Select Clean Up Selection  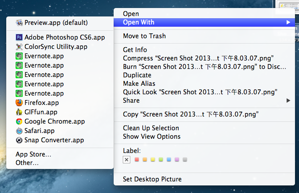tap(204, 128)
